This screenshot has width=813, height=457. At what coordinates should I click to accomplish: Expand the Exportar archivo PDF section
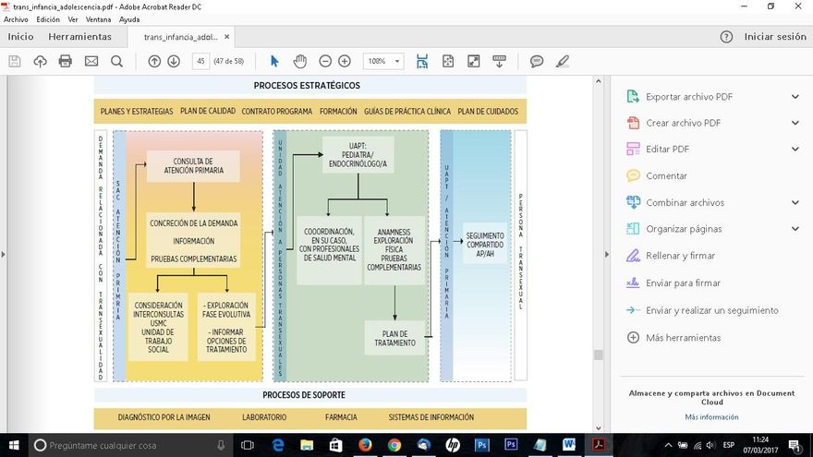795,97
